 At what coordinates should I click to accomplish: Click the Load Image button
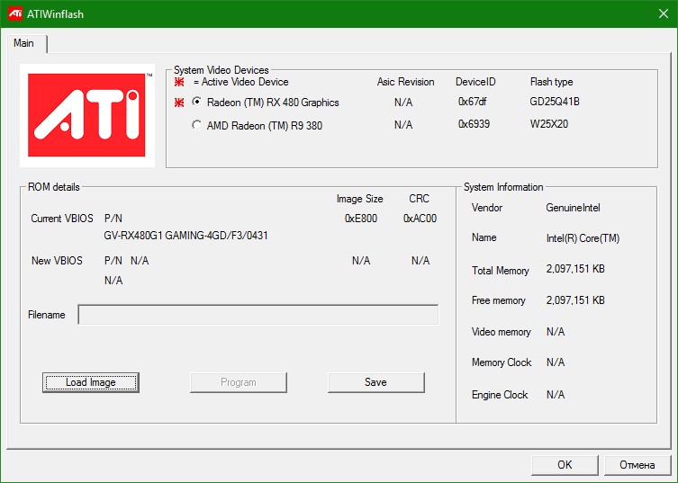(x=91, y=382)
